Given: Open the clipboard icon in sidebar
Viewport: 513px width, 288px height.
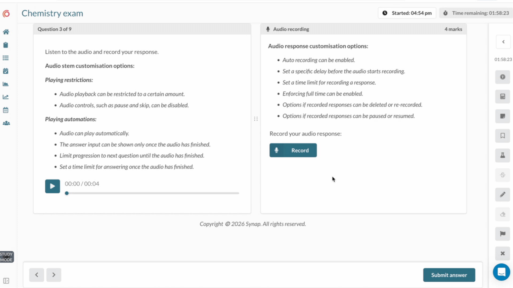Looking at the screenshot, I should (x=6, y=45).
